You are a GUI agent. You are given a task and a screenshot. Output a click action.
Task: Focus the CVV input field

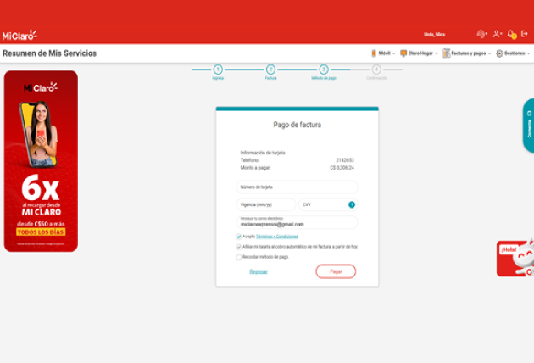(328, 205)
